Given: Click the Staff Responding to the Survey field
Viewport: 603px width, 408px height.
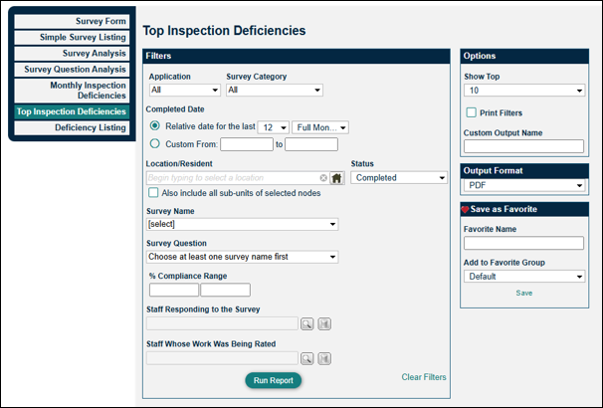Looking at the screenshot, I should pyautogui.click(x=222, y=323).
